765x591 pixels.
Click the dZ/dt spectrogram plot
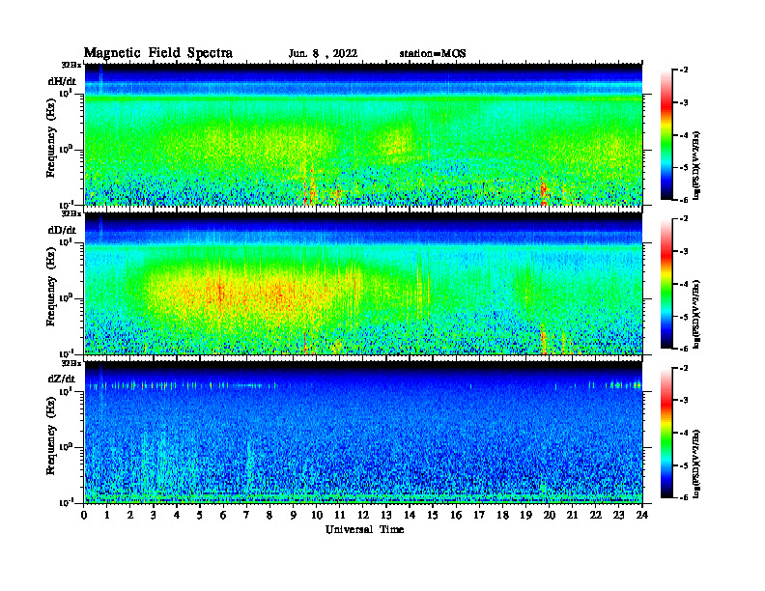(x=363, y=433)
